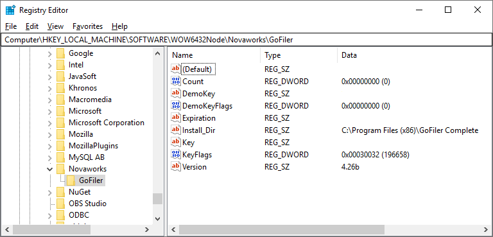Click the MozillaPlugins folder icon
493x237 pixels.
(x=61, y=146)
